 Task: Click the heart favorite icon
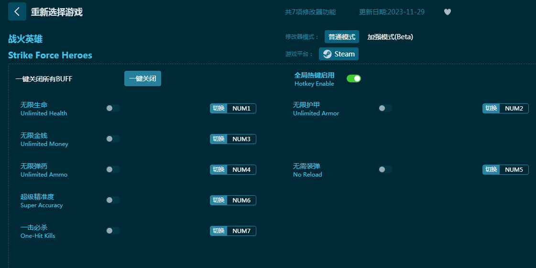tap(448, 12)
